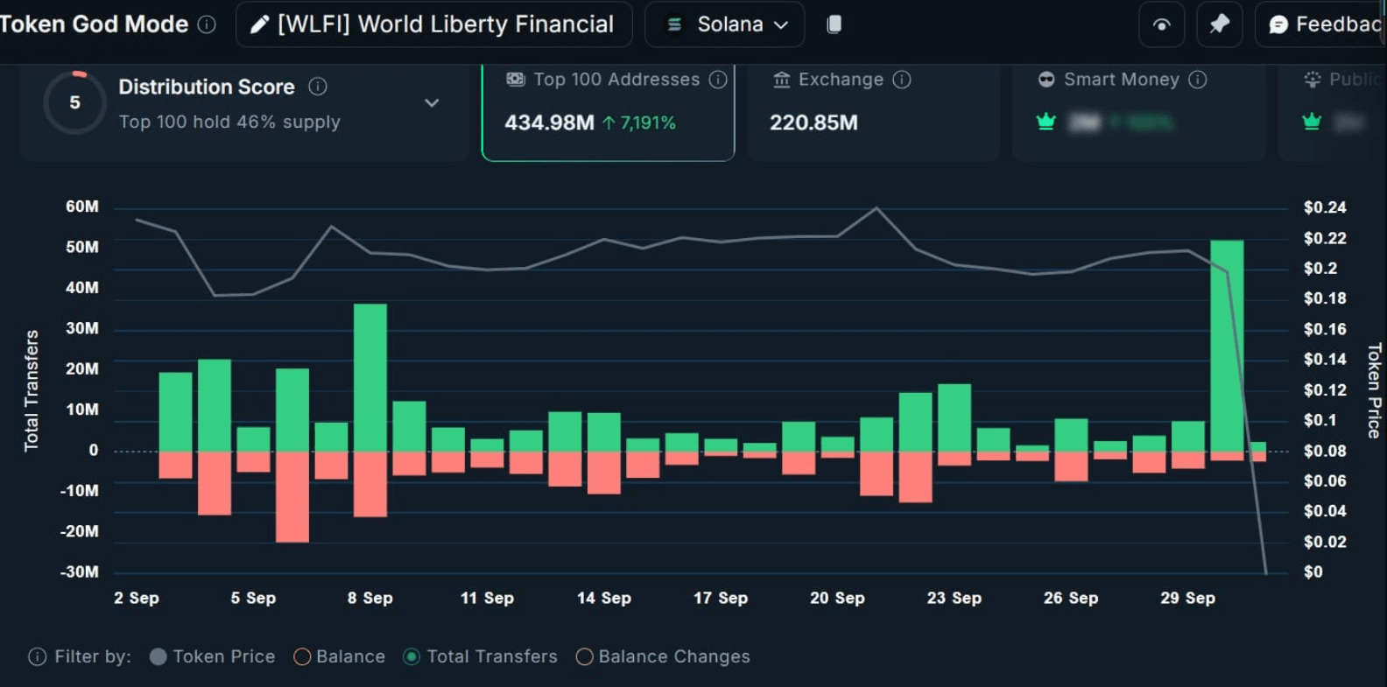Click info icon beside Top 100 Addresses
The height and width of the screenshot is (687, 1387).
pos(718,80)
